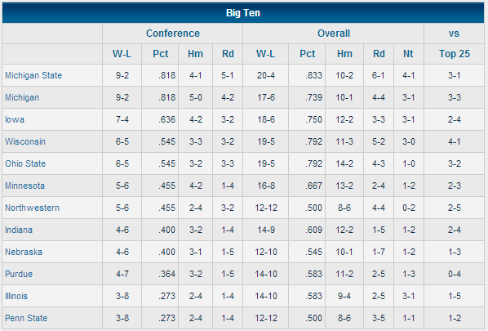Open the Minnesota team link
The image size is (488, 331).
(25, 186)
